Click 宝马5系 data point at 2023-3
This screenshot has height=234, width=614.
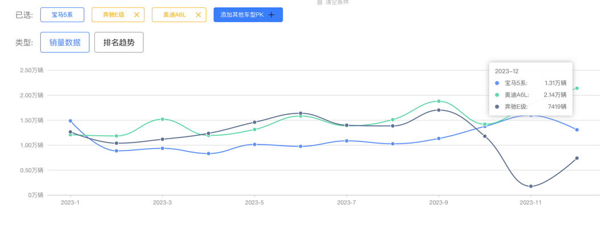click(162, 148)
